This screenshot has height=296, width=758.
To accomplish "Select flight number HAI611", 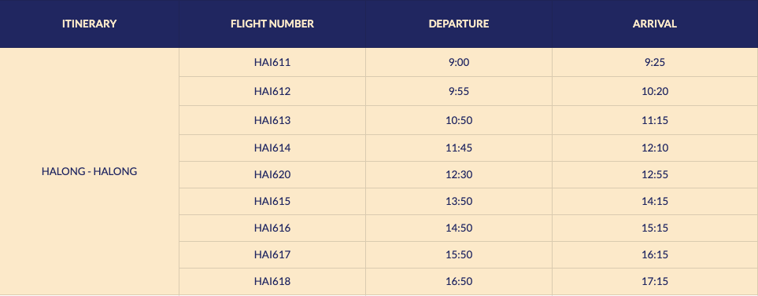I will click(x=272, y=62).
